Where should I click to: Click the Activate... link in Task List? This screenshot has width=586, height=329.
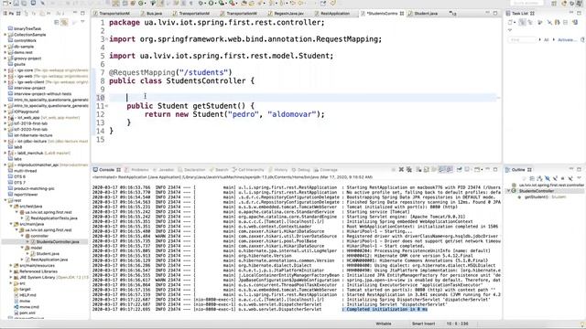(567, 39)
